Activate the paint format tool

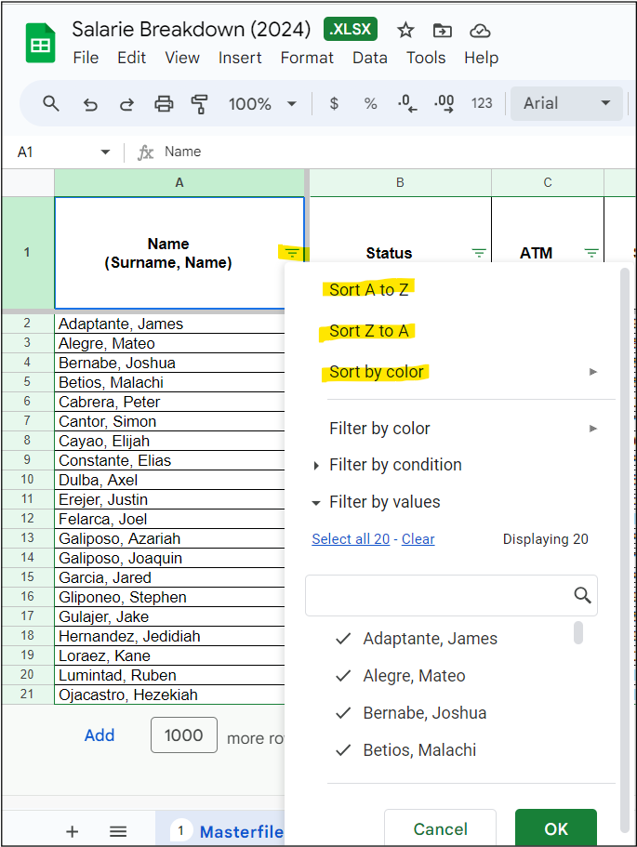[200, 104]
